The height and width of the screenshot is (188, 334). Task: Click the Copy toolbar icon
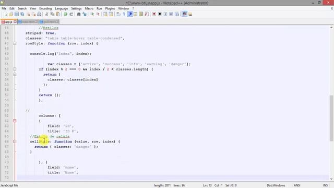pyautogui.click(x=52, y=14)
